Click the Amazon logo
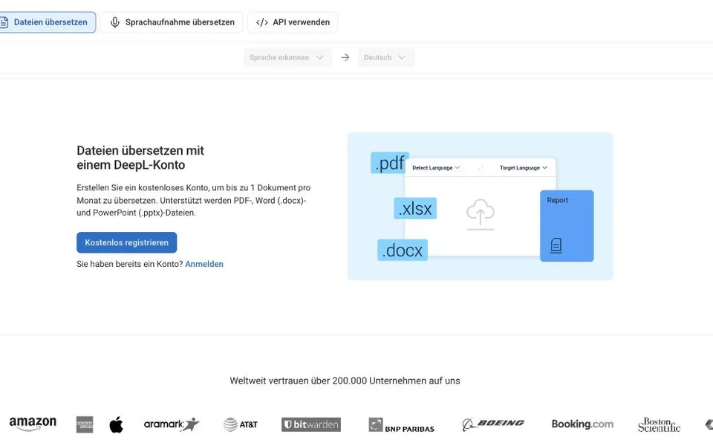713x446 pixels. tap(33, 424)
